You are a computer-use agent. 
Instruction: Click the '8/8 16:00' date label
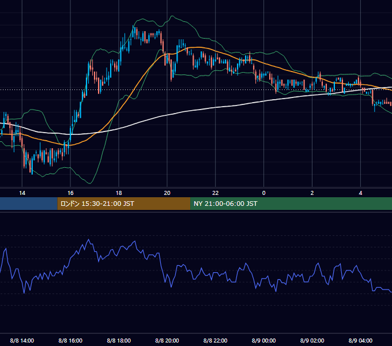click(x=70, y=340)
